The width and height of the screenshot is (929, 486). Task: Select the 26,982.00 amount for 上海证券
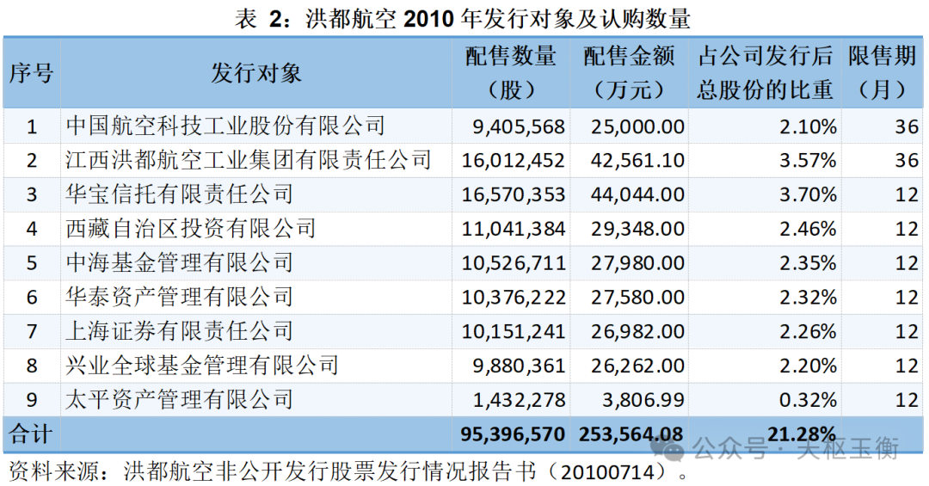(638, 331)
